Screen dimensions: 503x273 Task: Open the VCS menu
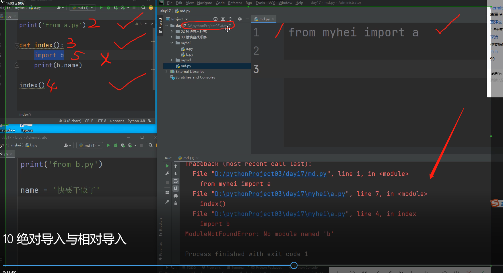coord(272,3)
